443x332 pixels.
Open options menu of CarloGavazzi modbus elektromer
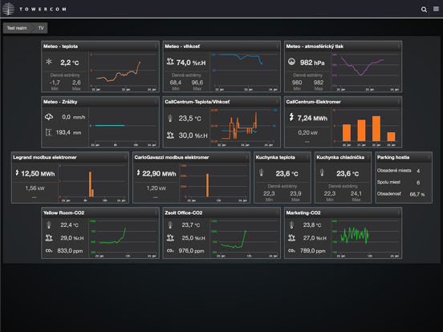pos(246,157)
